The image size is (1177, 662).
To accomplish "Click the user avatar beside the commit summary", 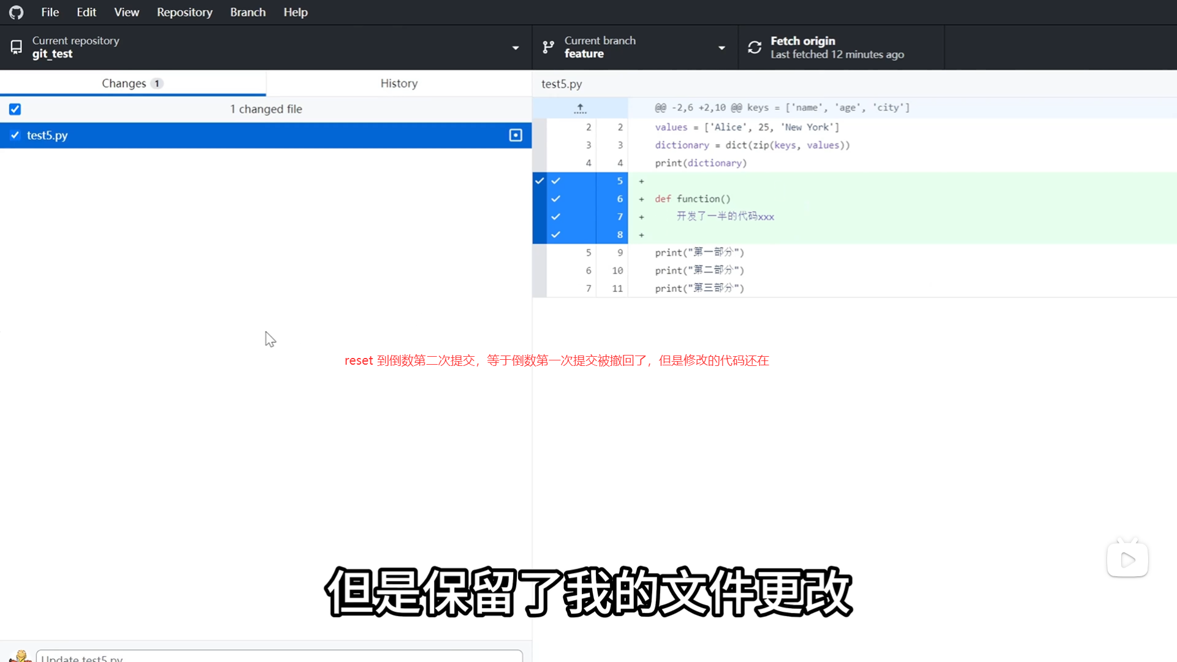I will click(x=20, y=656).
